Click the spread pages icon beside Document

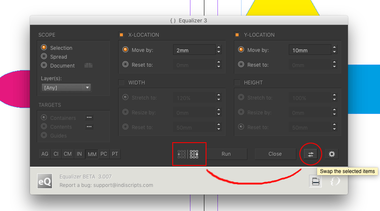pyautogui.click(x=88, y=65)
